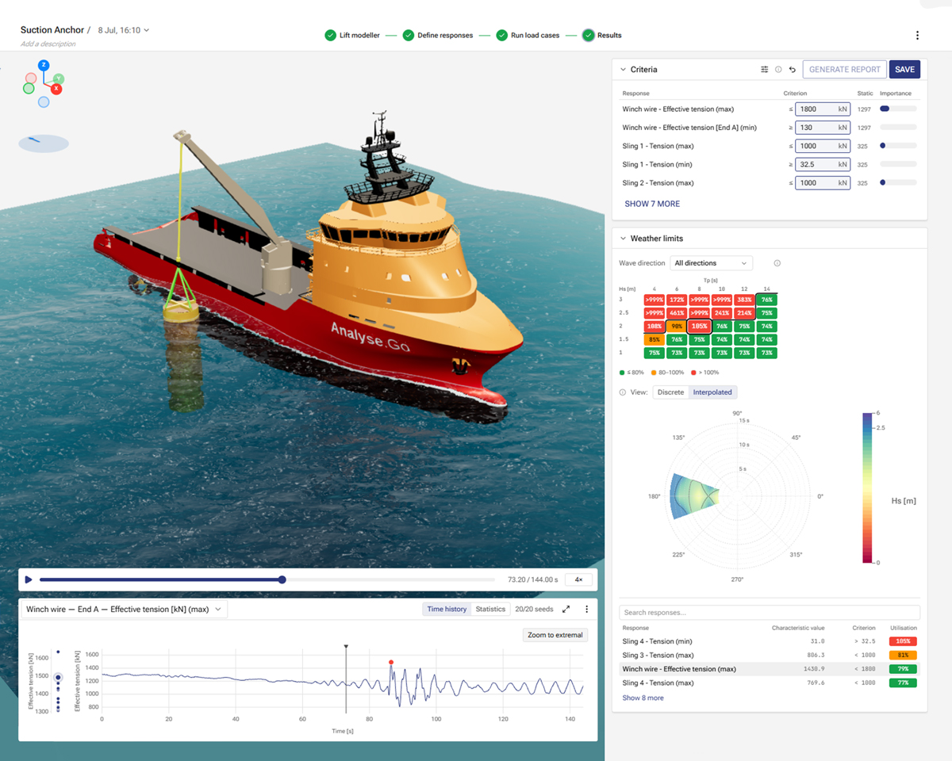
Task: Open the response selector dropdown on chart
Action: 124,609
